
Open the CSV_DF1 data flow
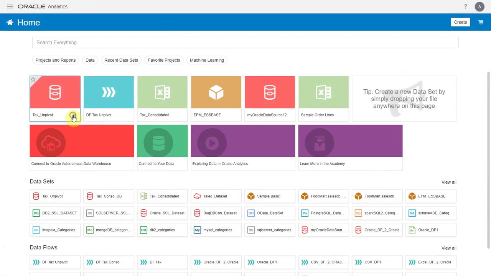[377, 262]
